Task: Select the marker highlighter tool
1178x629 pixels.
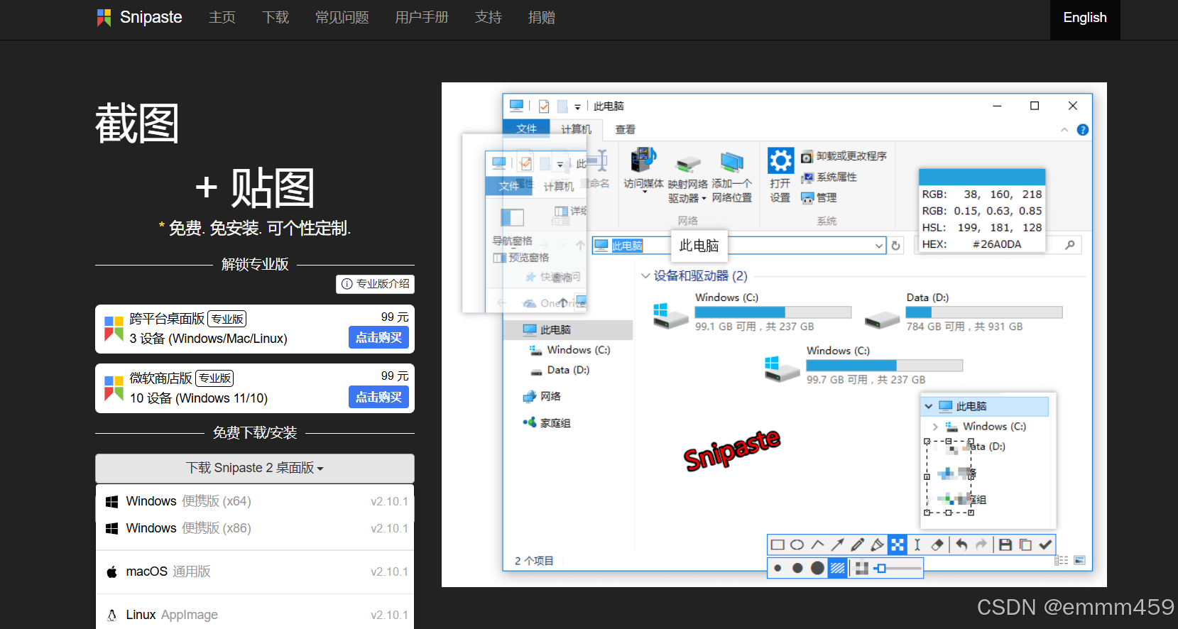Action: pos(878,545)
